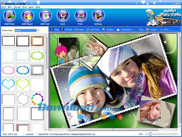This screenshot has width=182, height=137.
Task: Apply the Shadow effect
Action: 108,30
